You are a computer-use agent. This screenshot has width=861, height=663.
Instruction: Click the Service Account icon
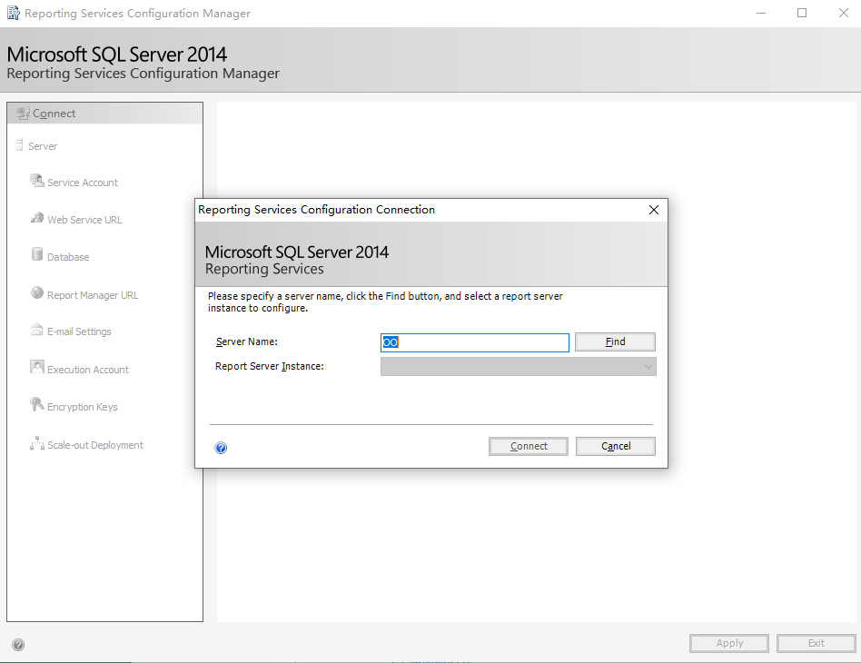[37, 181]
